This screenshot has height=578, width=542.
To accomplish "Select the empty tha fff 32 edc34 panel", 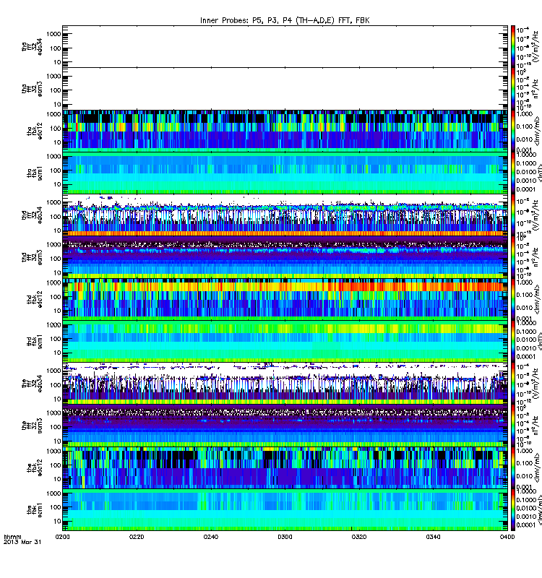I will (285, 46).
